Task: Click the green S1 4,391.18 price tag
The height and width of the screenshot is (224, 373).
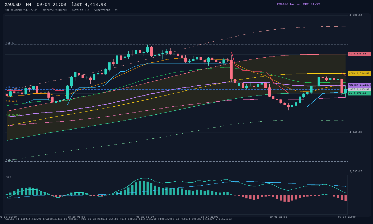Action: click(359, 93)
